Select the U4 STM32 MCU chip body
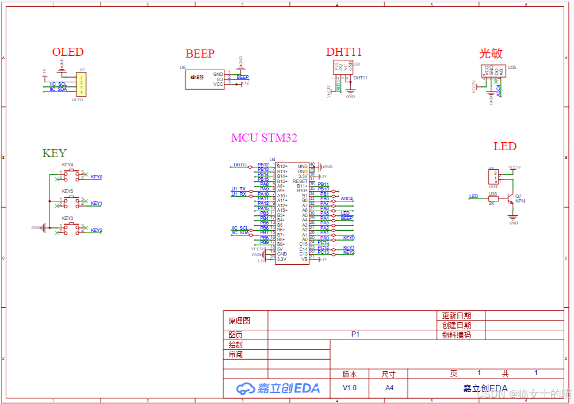The image size is (574, 404). (x=292, y=213)
